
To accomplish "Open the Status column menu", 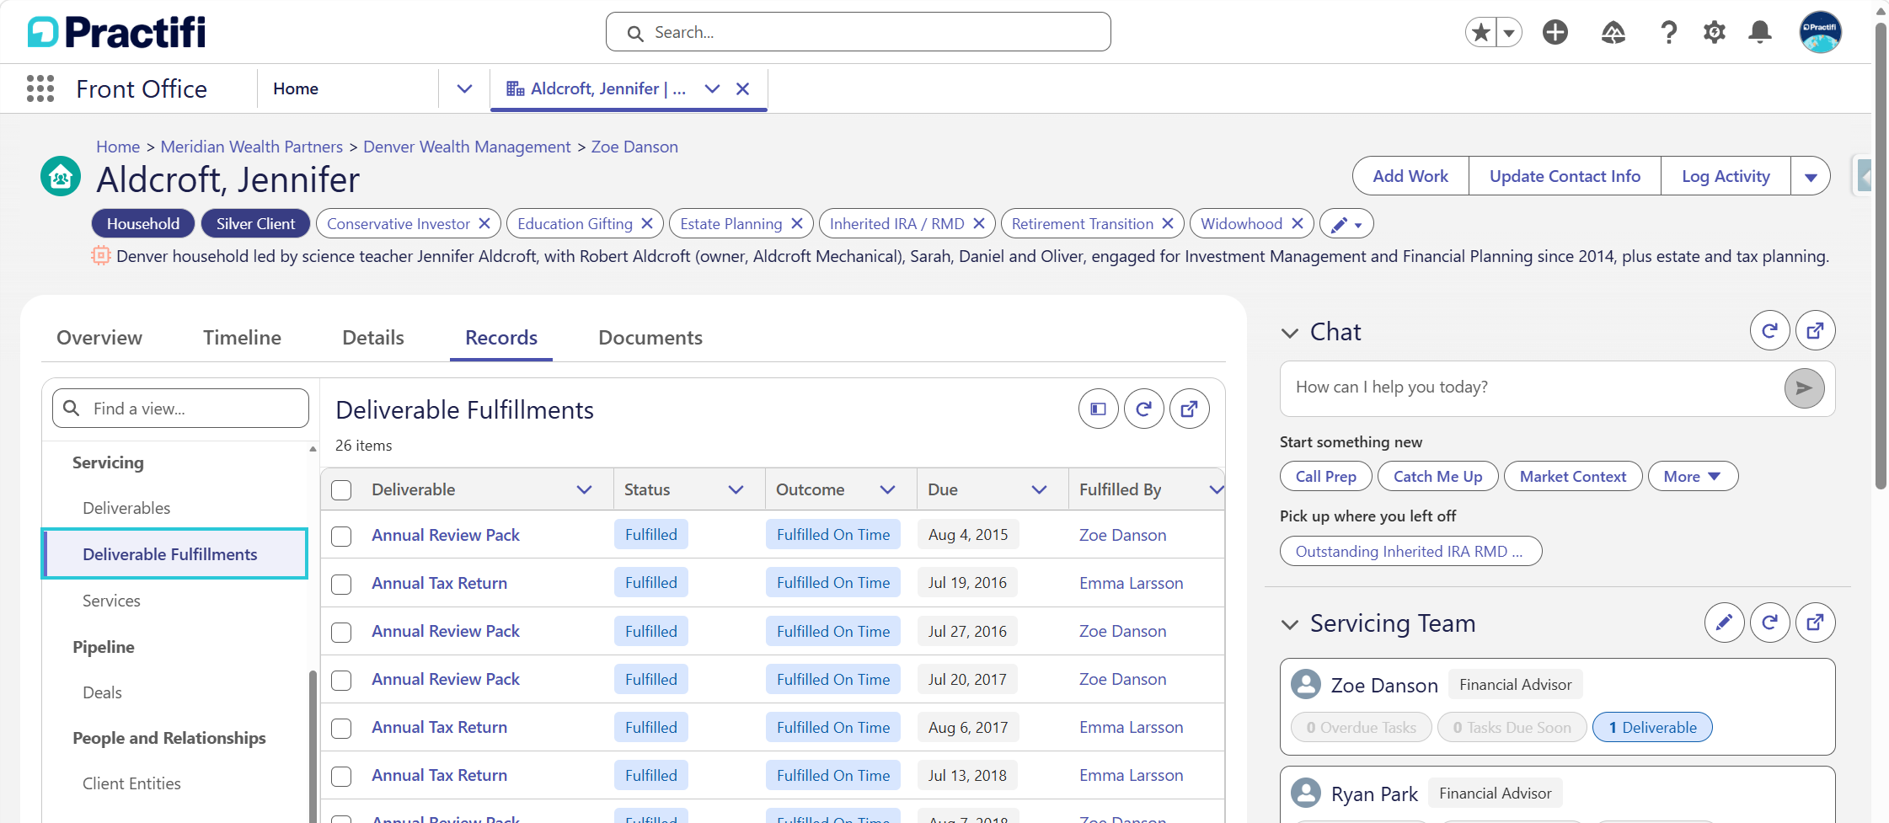I will [736, 489].
